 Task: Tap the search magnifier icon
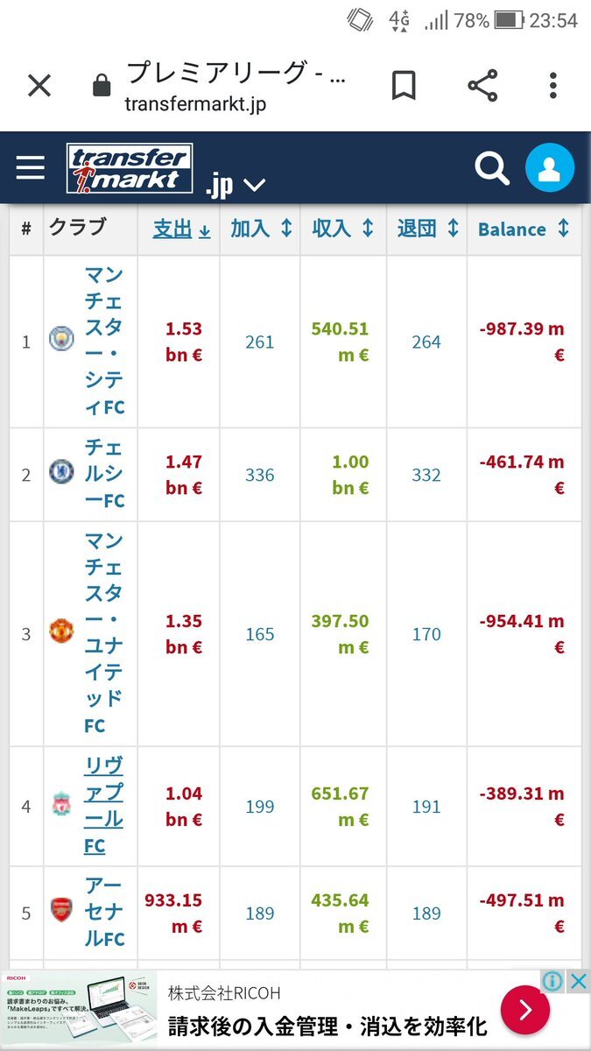click(x=492, y=167)
